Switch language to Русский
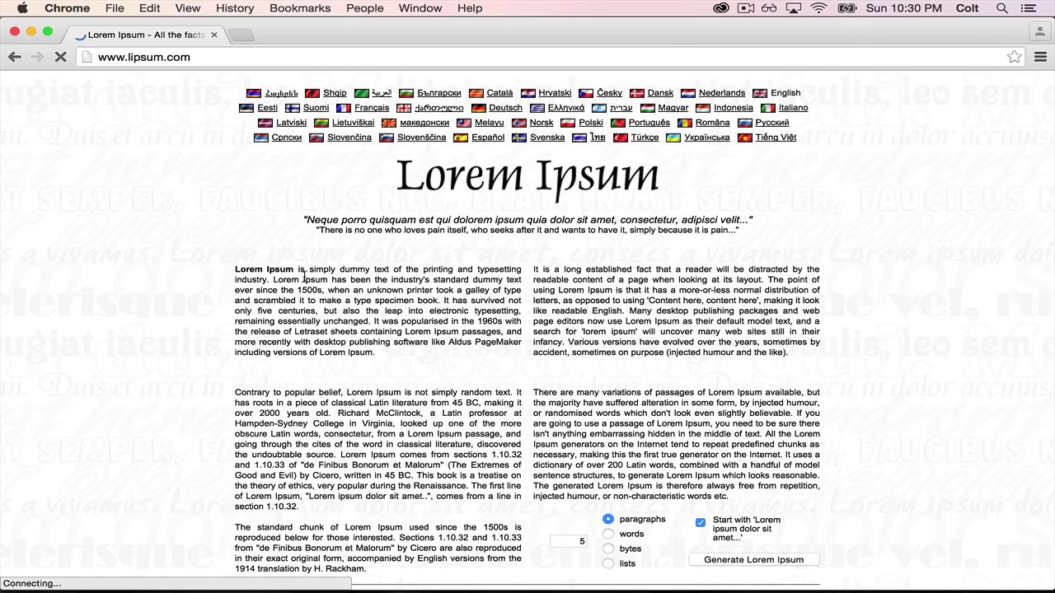The height and width of the screenshot is (593, 1055). pos(772,123)
